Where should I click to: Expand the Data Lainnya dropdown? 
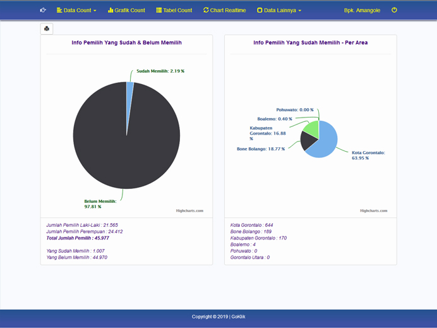pyautogui.click(x=279, y=10)
